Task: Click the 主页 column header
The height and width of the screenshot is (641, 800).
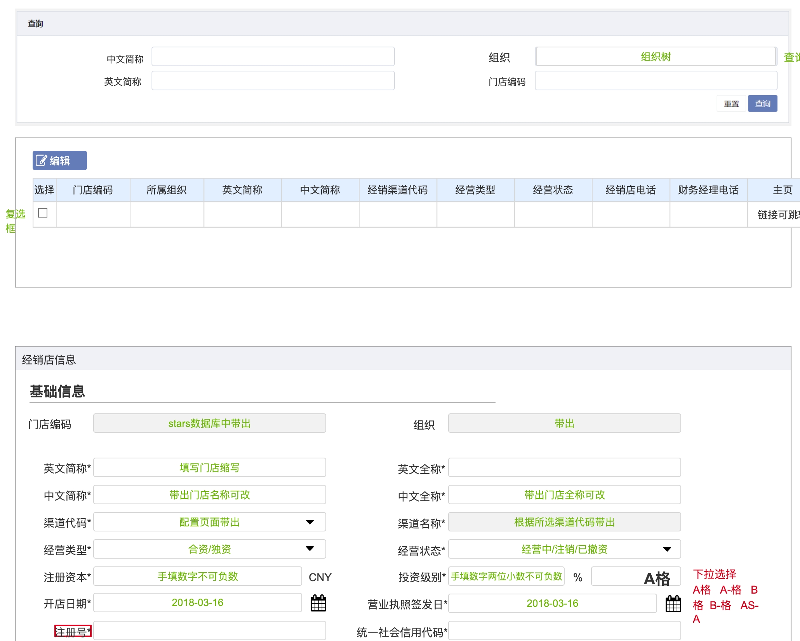Action: pos(774,190)
